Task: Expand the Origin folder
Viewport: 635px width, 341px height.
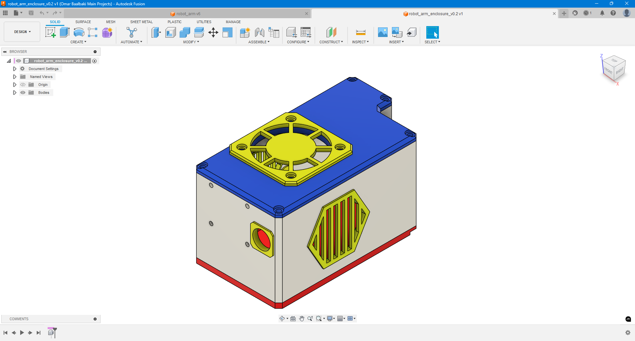Action: [x=15, y=85]
